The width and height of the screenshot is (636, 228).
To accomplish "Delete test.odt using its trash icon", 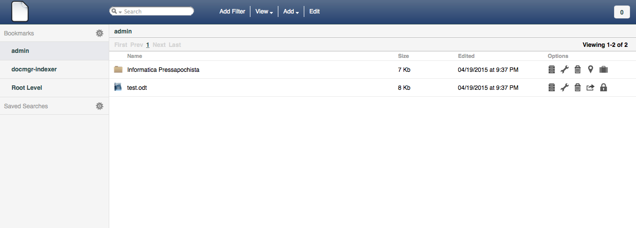I will tap(578, 88).
